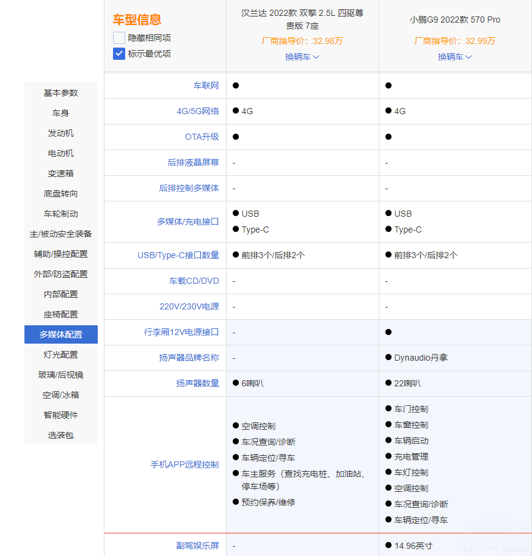Open 多媒体配置 sidebar item
Screen dimensions: 532x556
pos(61,334)
